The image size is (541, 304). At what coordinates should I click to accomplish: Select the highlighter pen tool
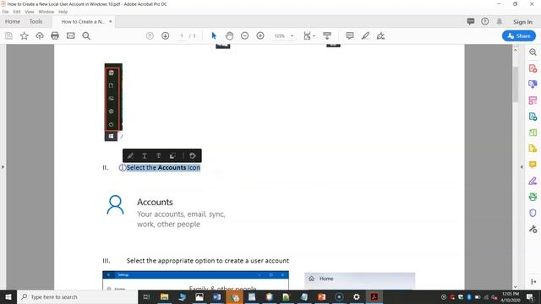coord(365,35)
